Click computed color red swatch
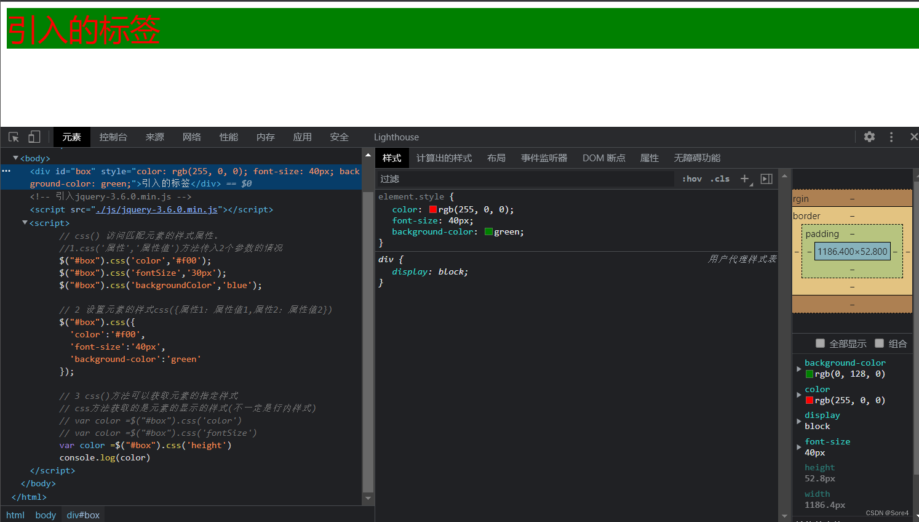 pyautogui.click(x=810, y=400)
